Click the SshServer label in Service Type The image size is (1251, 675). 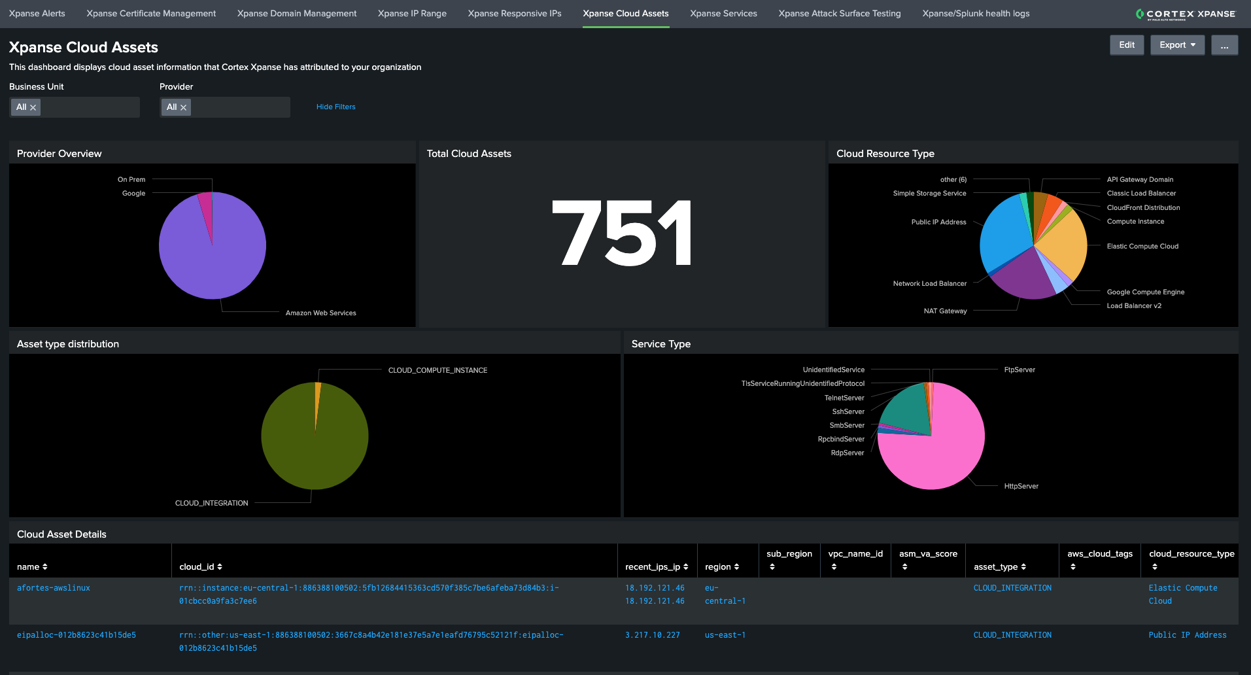[x=848, y=411]
